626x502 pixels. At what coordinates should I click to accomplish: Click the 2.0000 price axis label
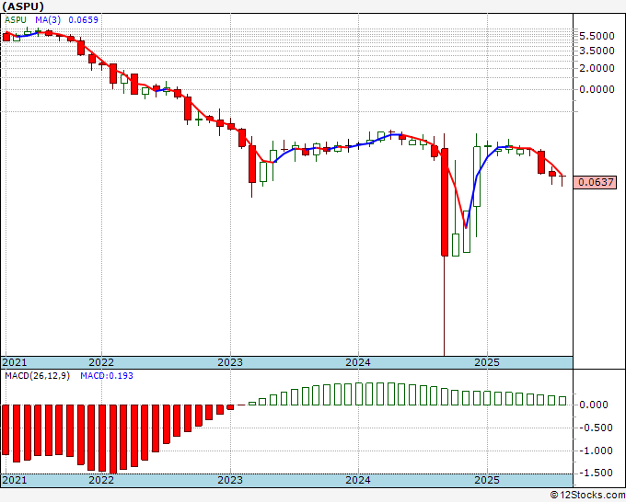pos(597,68)
